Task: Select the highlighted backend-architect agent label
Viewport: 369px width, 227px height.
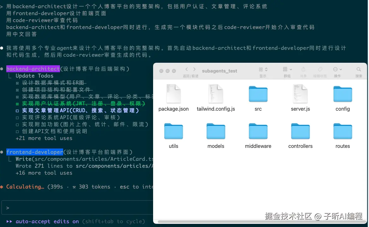Action: click(x=33, y=68)
